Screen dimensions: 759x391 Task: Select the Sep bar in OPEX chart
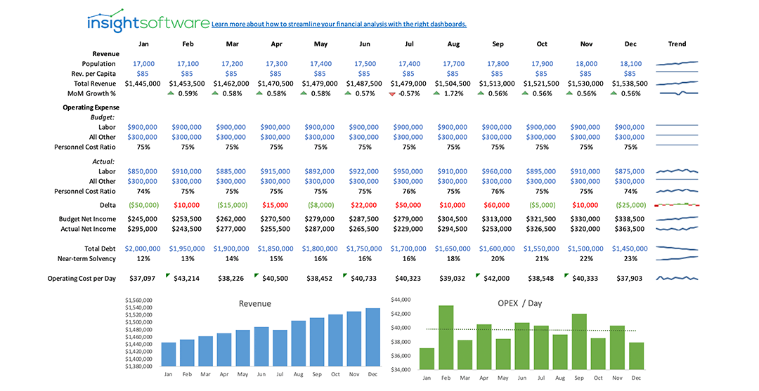point(579,342)
